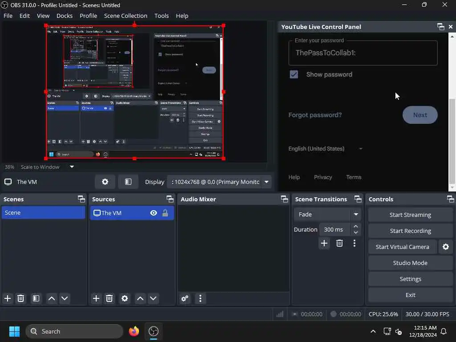Image resolution: width=456 pixels, height=342 pixels.
Task: Open the Scene Collection menu
Action: tap(126, 16)
